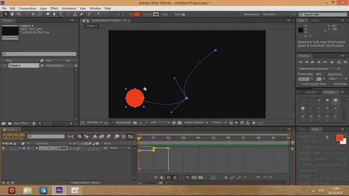Toggle loop option in Preview panel

coord(339,62)
